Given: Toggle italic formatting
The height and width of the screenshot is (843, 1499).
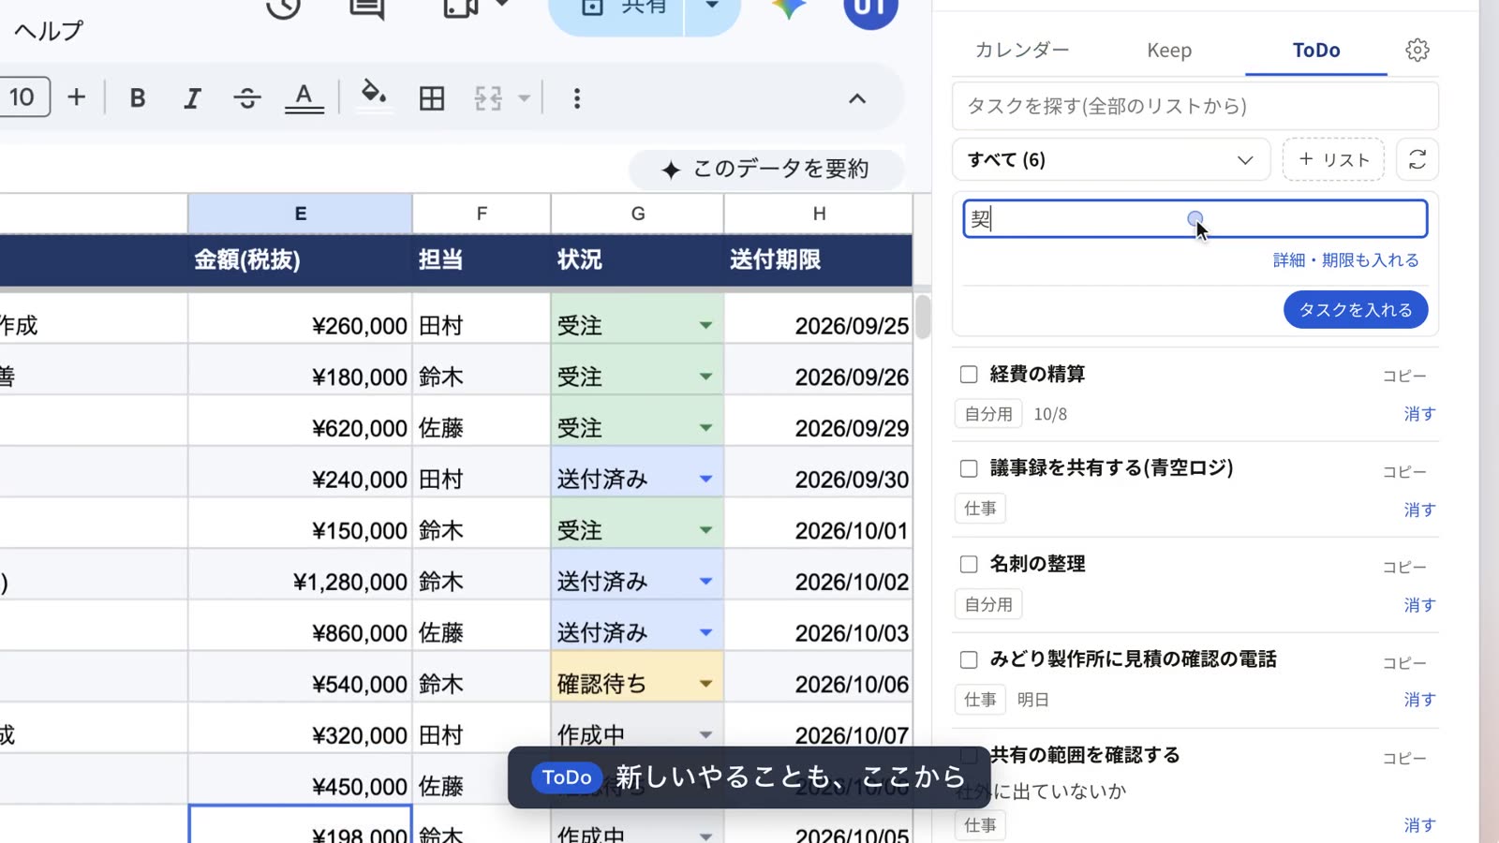Looking at the screenshot, I should (192, 98).
